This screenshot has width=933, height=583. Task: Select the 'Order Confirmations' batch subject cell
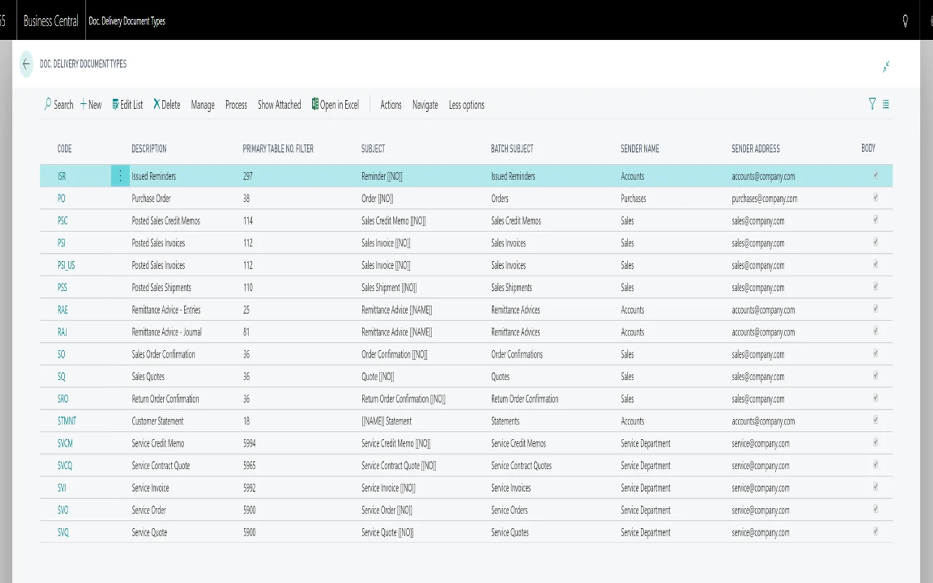[x=517, y=354]
